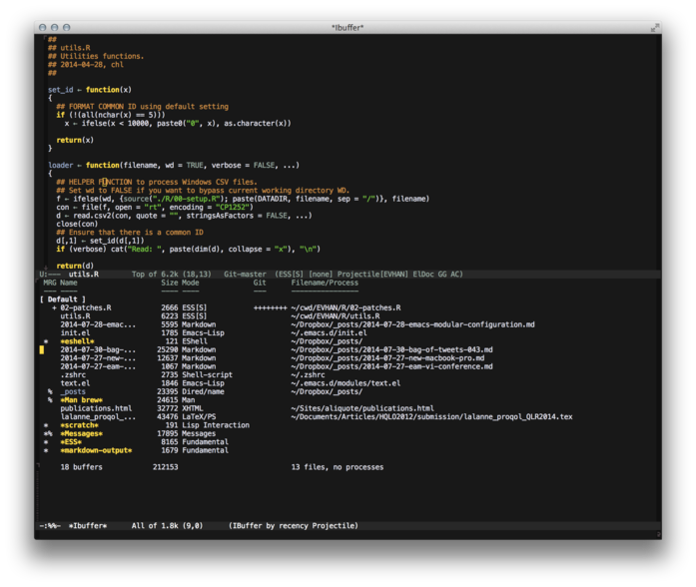This screenshot has height=587, width=696.
Task: Select the publications.html buffer entry
Action: click(x=96, y=408)
